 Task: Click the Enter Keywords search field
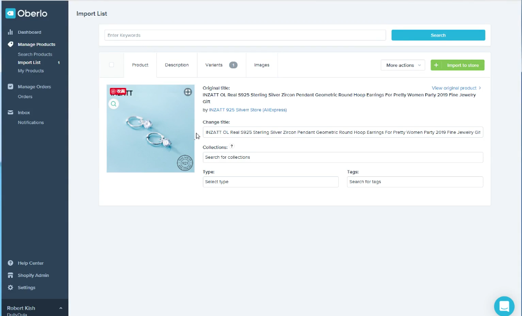tap(245, 35)
